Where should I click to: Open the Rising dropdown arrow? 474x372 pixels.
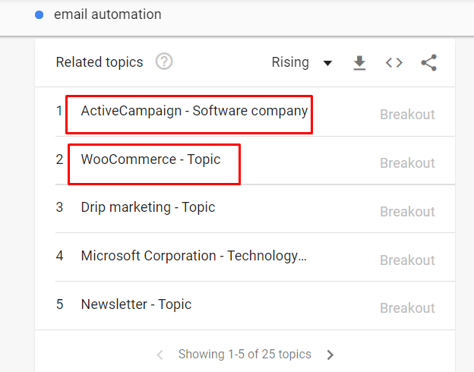327,63
